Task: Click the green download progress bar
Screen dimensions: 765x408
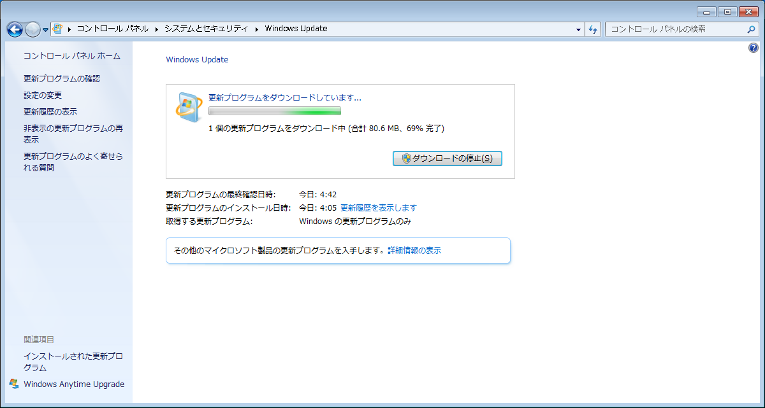Action: coord(275,111)
